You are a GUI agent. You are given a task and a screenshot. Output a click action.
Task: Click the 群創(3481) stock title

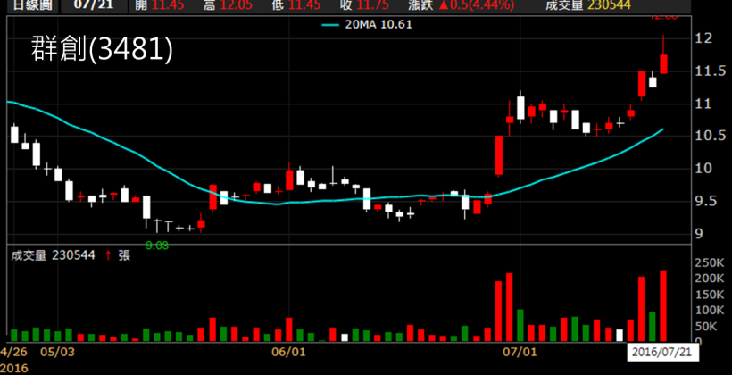click(x=102, y=49)
